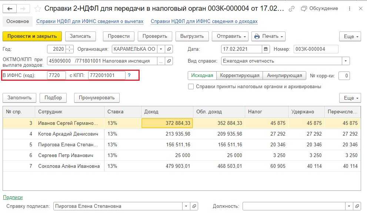367x213 pixels.
Task: Expand the Организация dropdown list
Action: point(161,49)
